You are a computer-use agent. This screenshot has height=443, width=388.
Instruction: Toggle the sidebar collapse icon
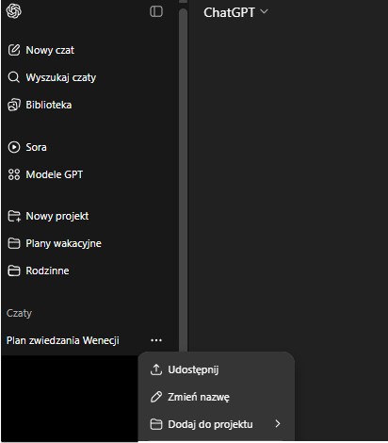point(156,11)
